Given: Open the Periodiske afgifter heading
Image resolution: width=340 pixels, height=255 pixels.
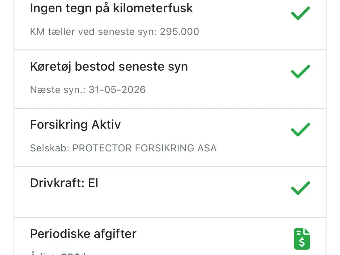Looking at the screenshot, I should coord(83,234).
